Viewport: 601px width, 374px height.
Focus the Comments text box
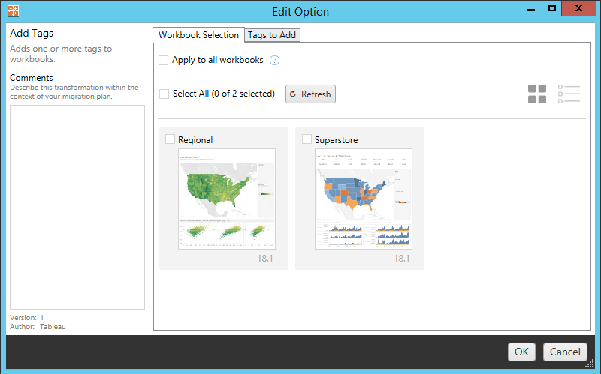77,206
